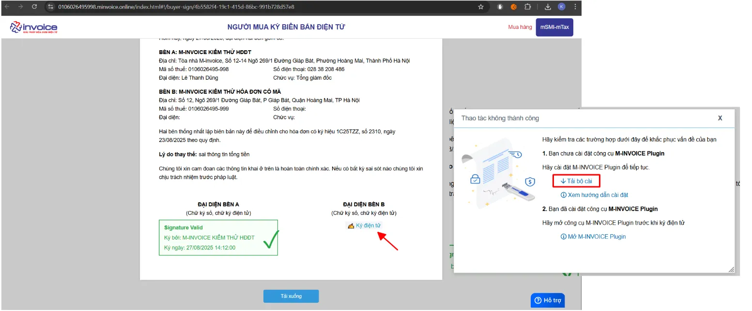
Task: Click Ký bởi: M-INVOICE KIỂM THỬ HĐĐT text
Action: point(209,238)
